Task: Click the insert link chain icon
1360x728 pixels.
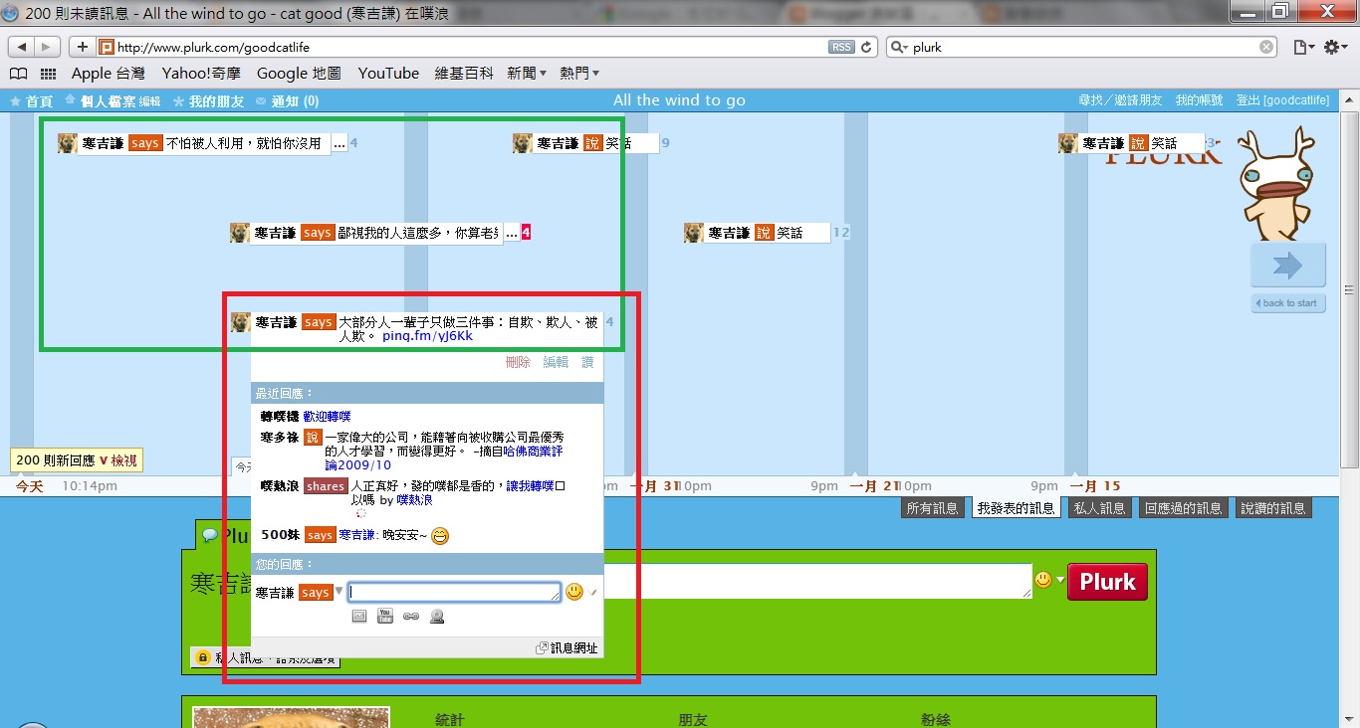Action: [411, 618]
